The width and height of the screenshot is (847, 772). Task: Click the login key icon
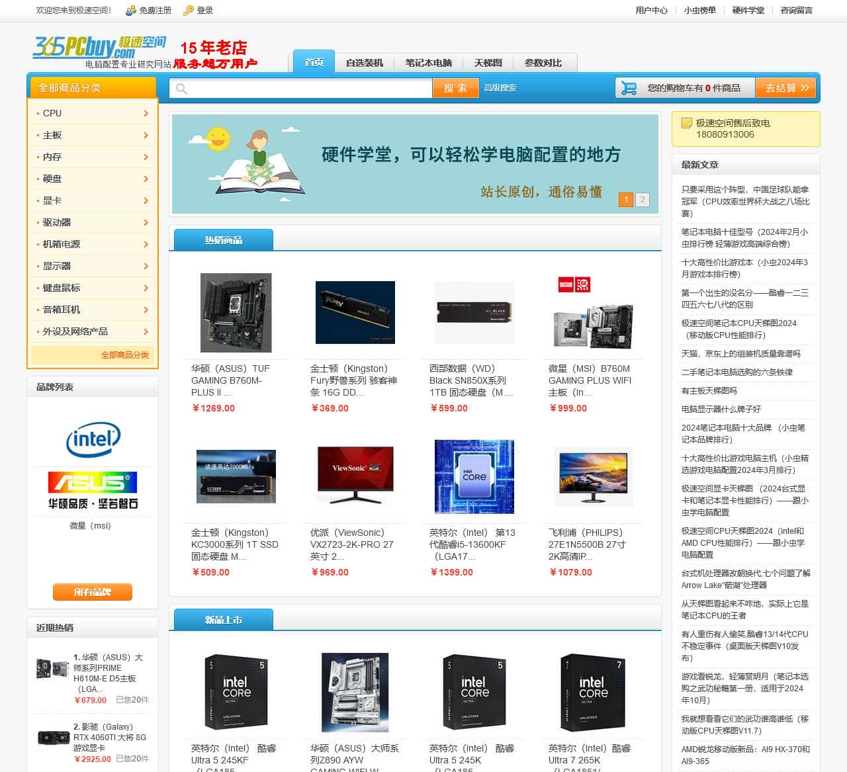pos(189,11)
